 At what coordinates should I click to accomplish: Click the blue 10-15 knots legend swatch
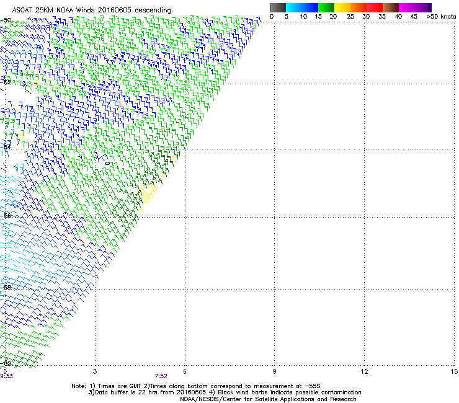310,7
